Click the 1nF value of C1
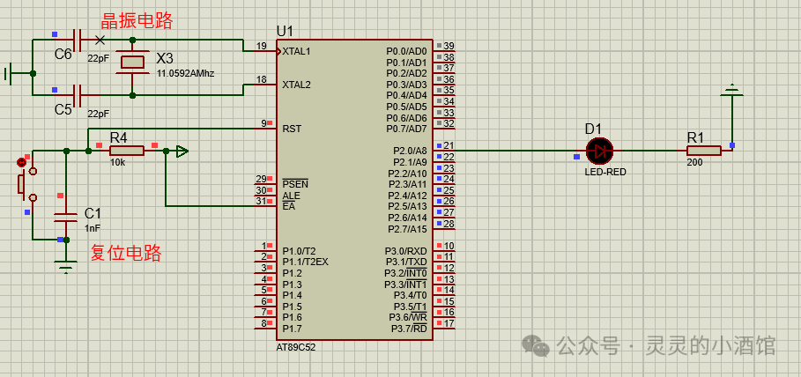The image size is (801, 377). pos(93,228)
